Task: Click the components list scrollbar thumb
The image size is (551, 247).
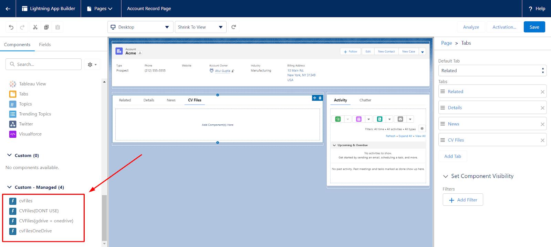Action: click(x=104, y=218)
